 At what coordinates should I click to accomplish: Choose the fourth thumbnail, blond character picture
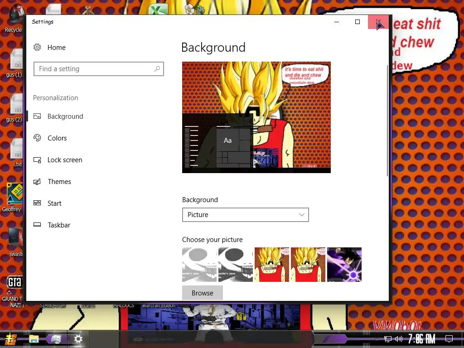tap(308, 265)
